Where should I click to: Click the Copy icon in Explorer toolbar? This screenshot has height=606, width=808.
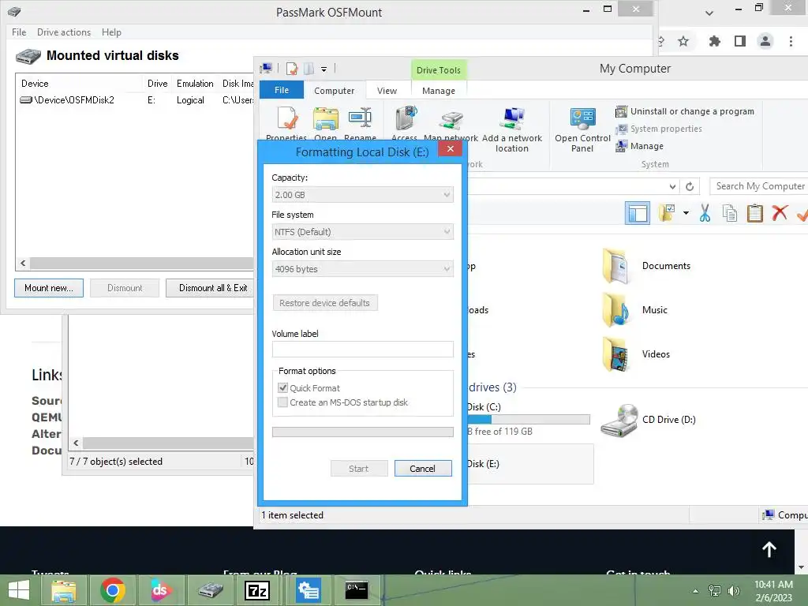(730, 213)
